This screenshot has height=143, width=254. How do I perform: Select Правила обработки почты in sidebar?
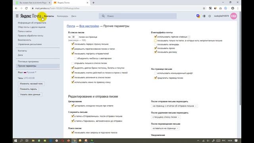click(x=31, y=36)
